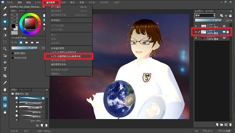
Task: Hide the bottom layer with its eye icon
Action: coord(196,38)
